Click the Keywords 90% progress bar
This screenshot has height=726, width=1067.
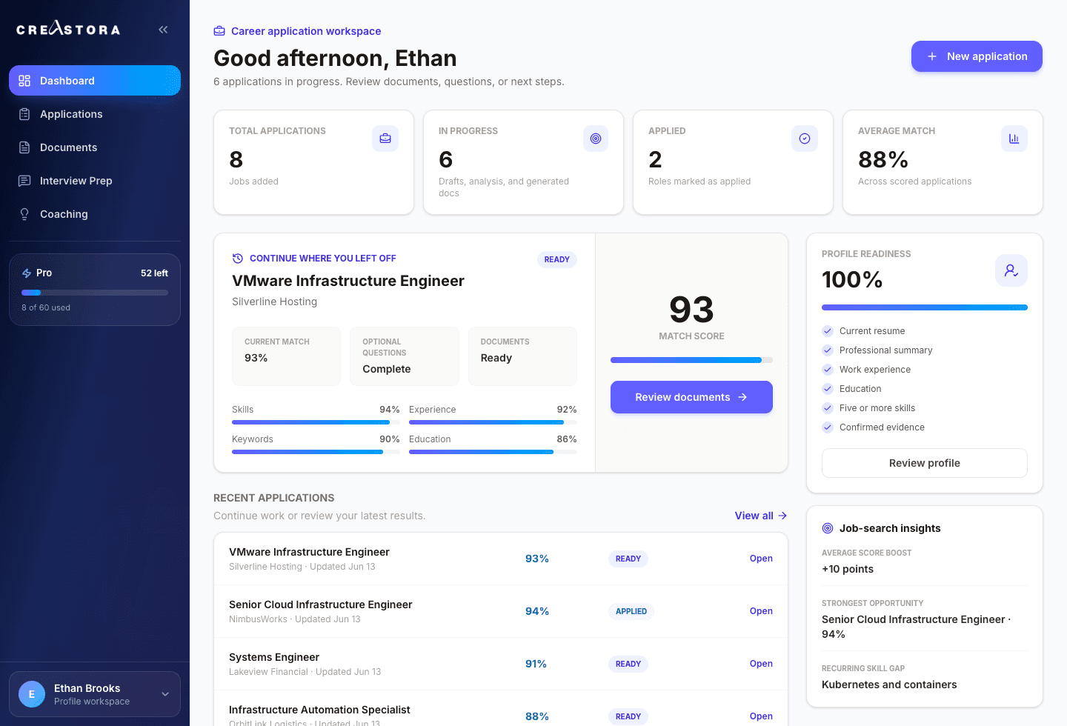[316, 452]
